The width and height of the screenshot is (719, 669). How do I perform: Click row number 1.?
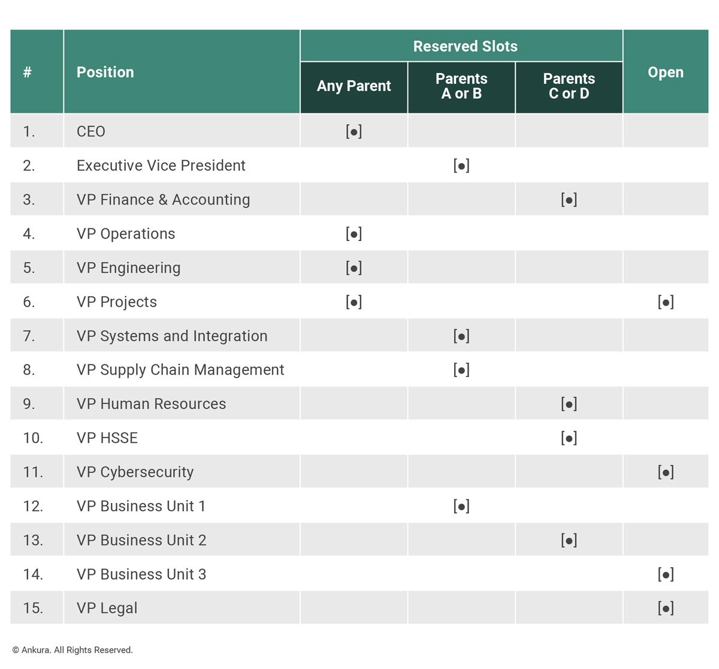29,131
